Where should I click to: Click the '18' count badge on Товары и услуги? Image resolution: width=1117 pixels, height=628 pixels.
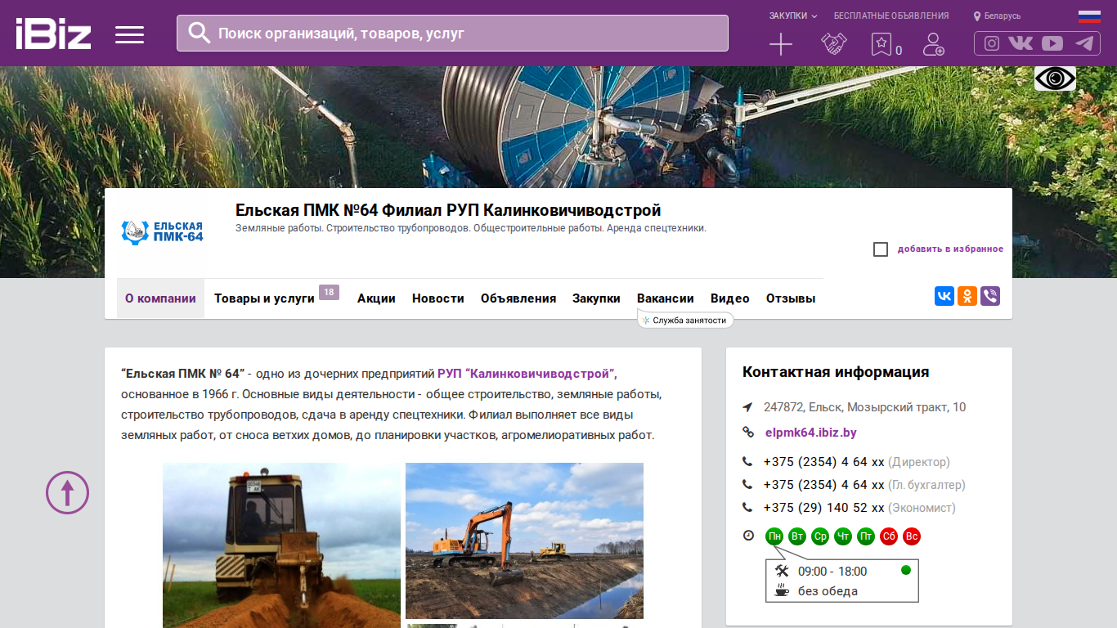pyautogui.click(x=329, y=293)
